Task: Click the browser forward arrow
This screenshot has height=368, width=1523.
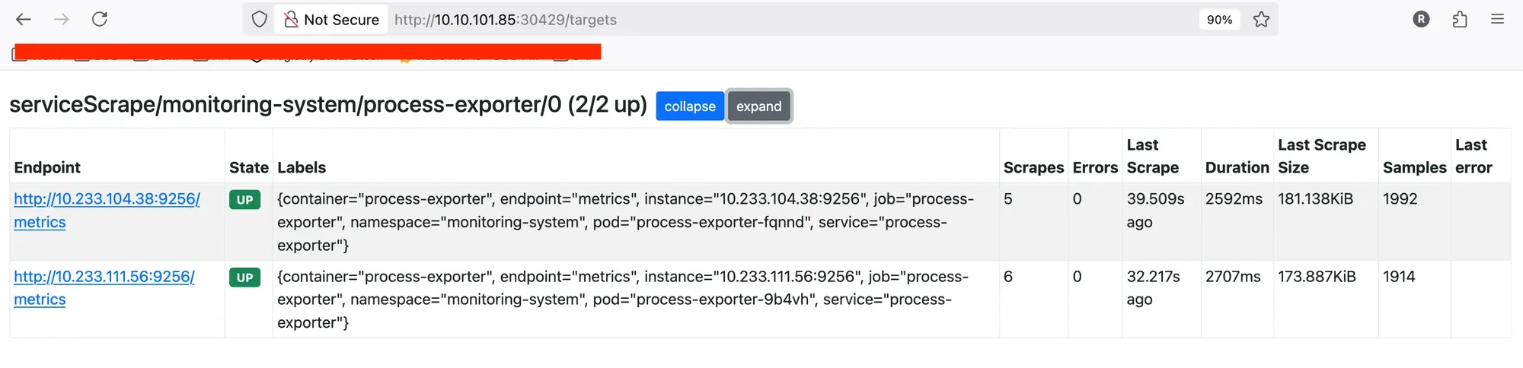Action: pos(62,20)
